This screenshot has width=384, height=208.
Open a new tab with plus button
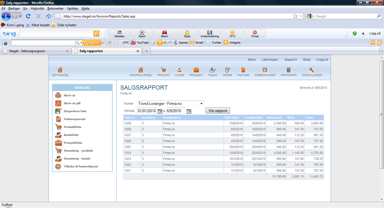point(147,51)
